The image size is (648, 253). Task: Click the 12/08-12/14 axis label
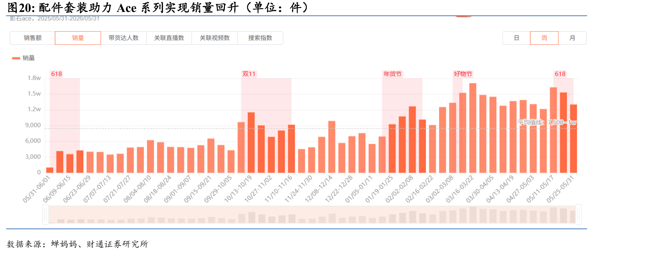tap(318, 189)
